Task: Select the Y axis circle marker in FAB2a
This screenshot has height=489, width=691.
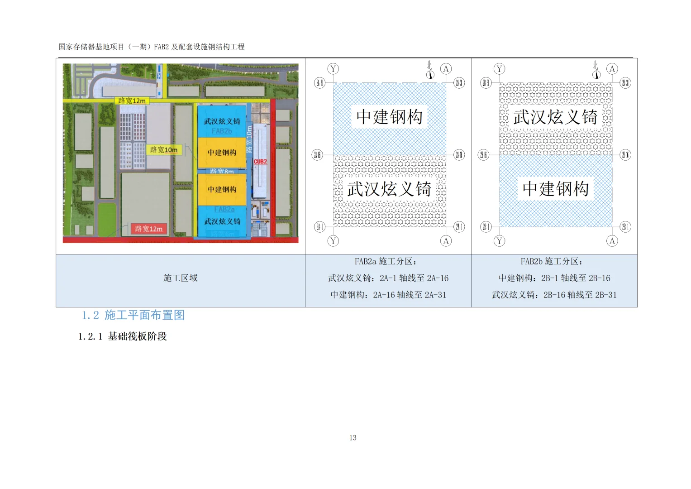Action: coord(334,68)
